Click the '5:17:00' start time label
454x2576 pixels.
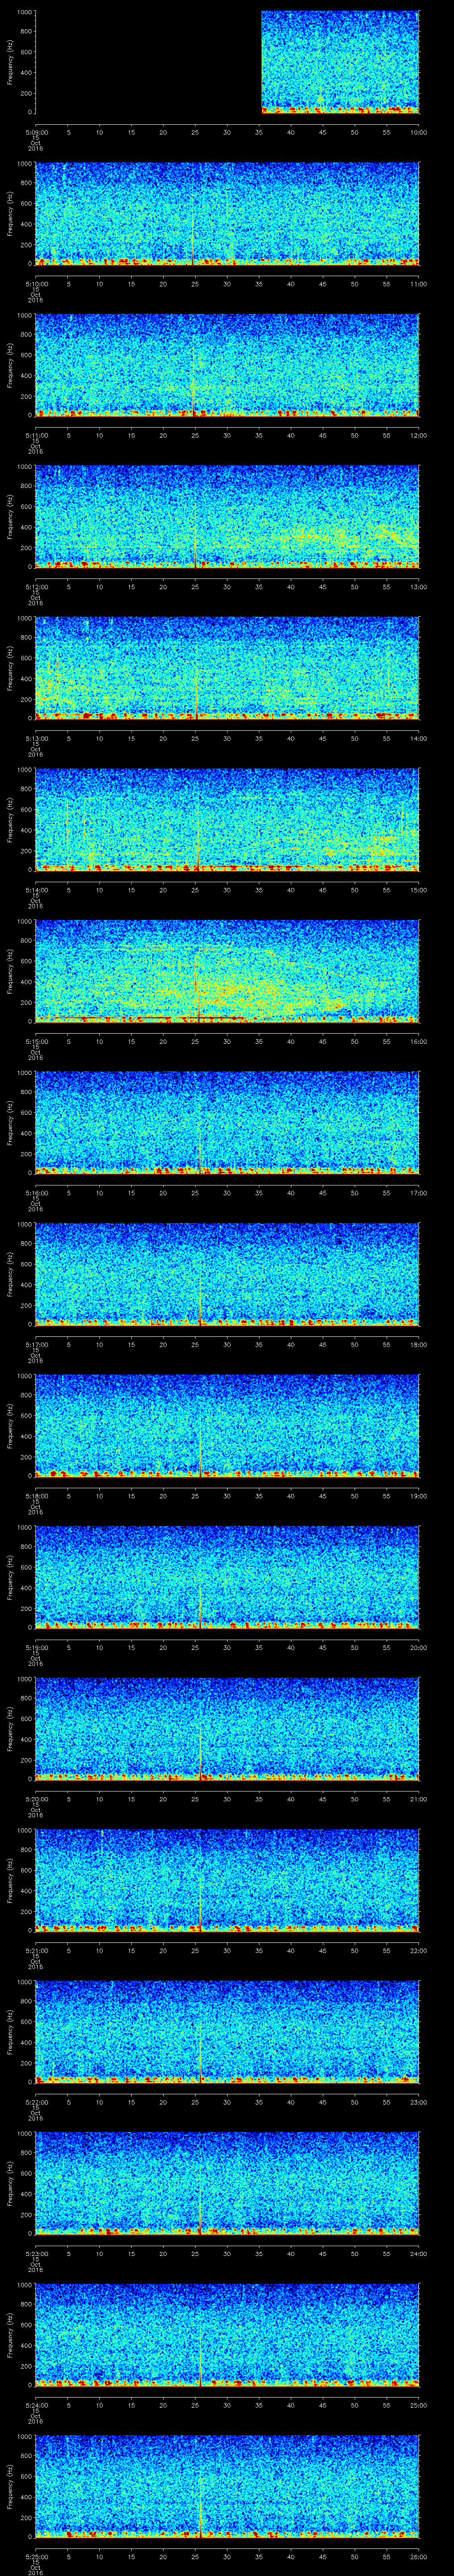[36, 1344]
